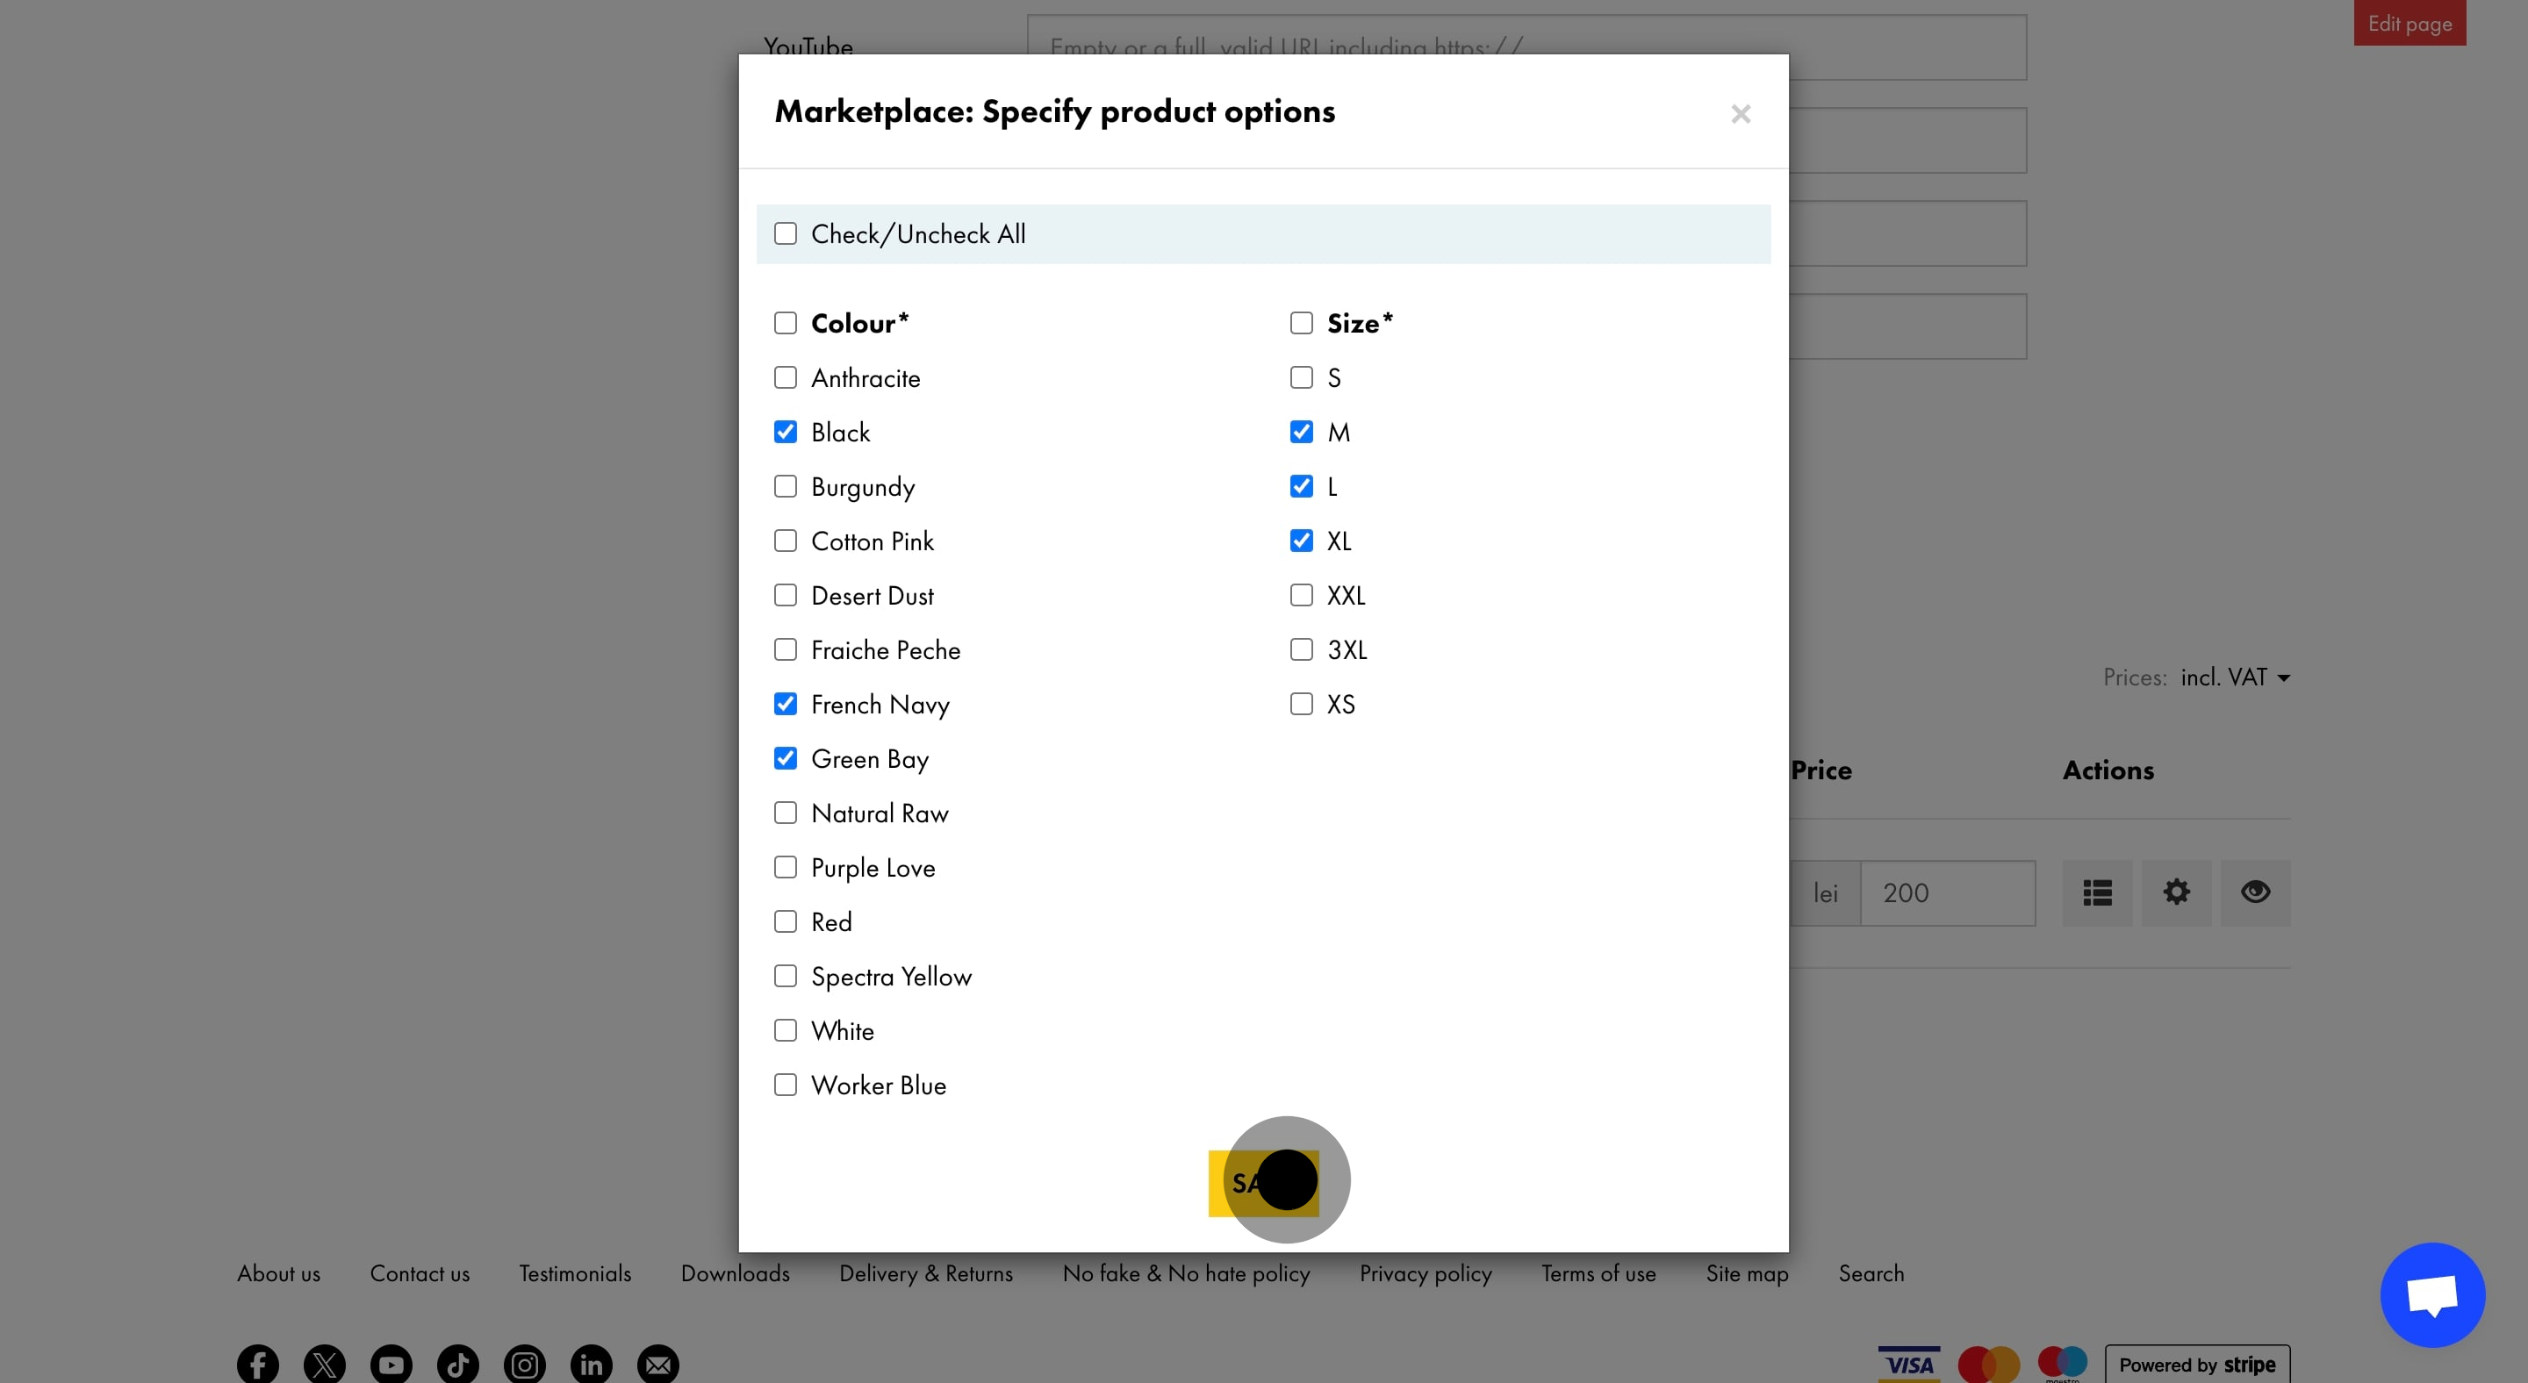Click the red Edit page button

pos(2409,24)
